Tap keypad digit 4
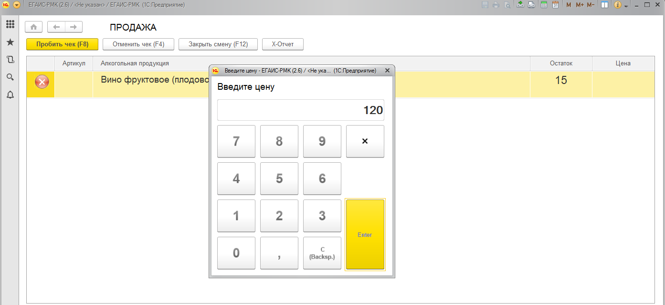665x305 pixels. click(x=236, y=179)
